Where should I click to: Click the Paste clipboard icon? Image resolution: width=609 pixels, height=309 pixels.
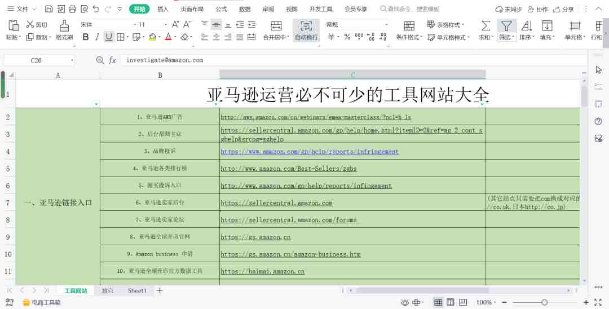pyautogui.click(x=13, y=25)
